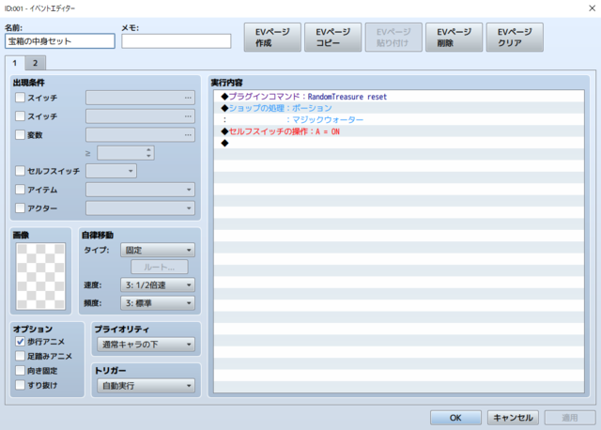
Task: Click the ルート... button
Action: pyautogui.click(x=160, y=268)
